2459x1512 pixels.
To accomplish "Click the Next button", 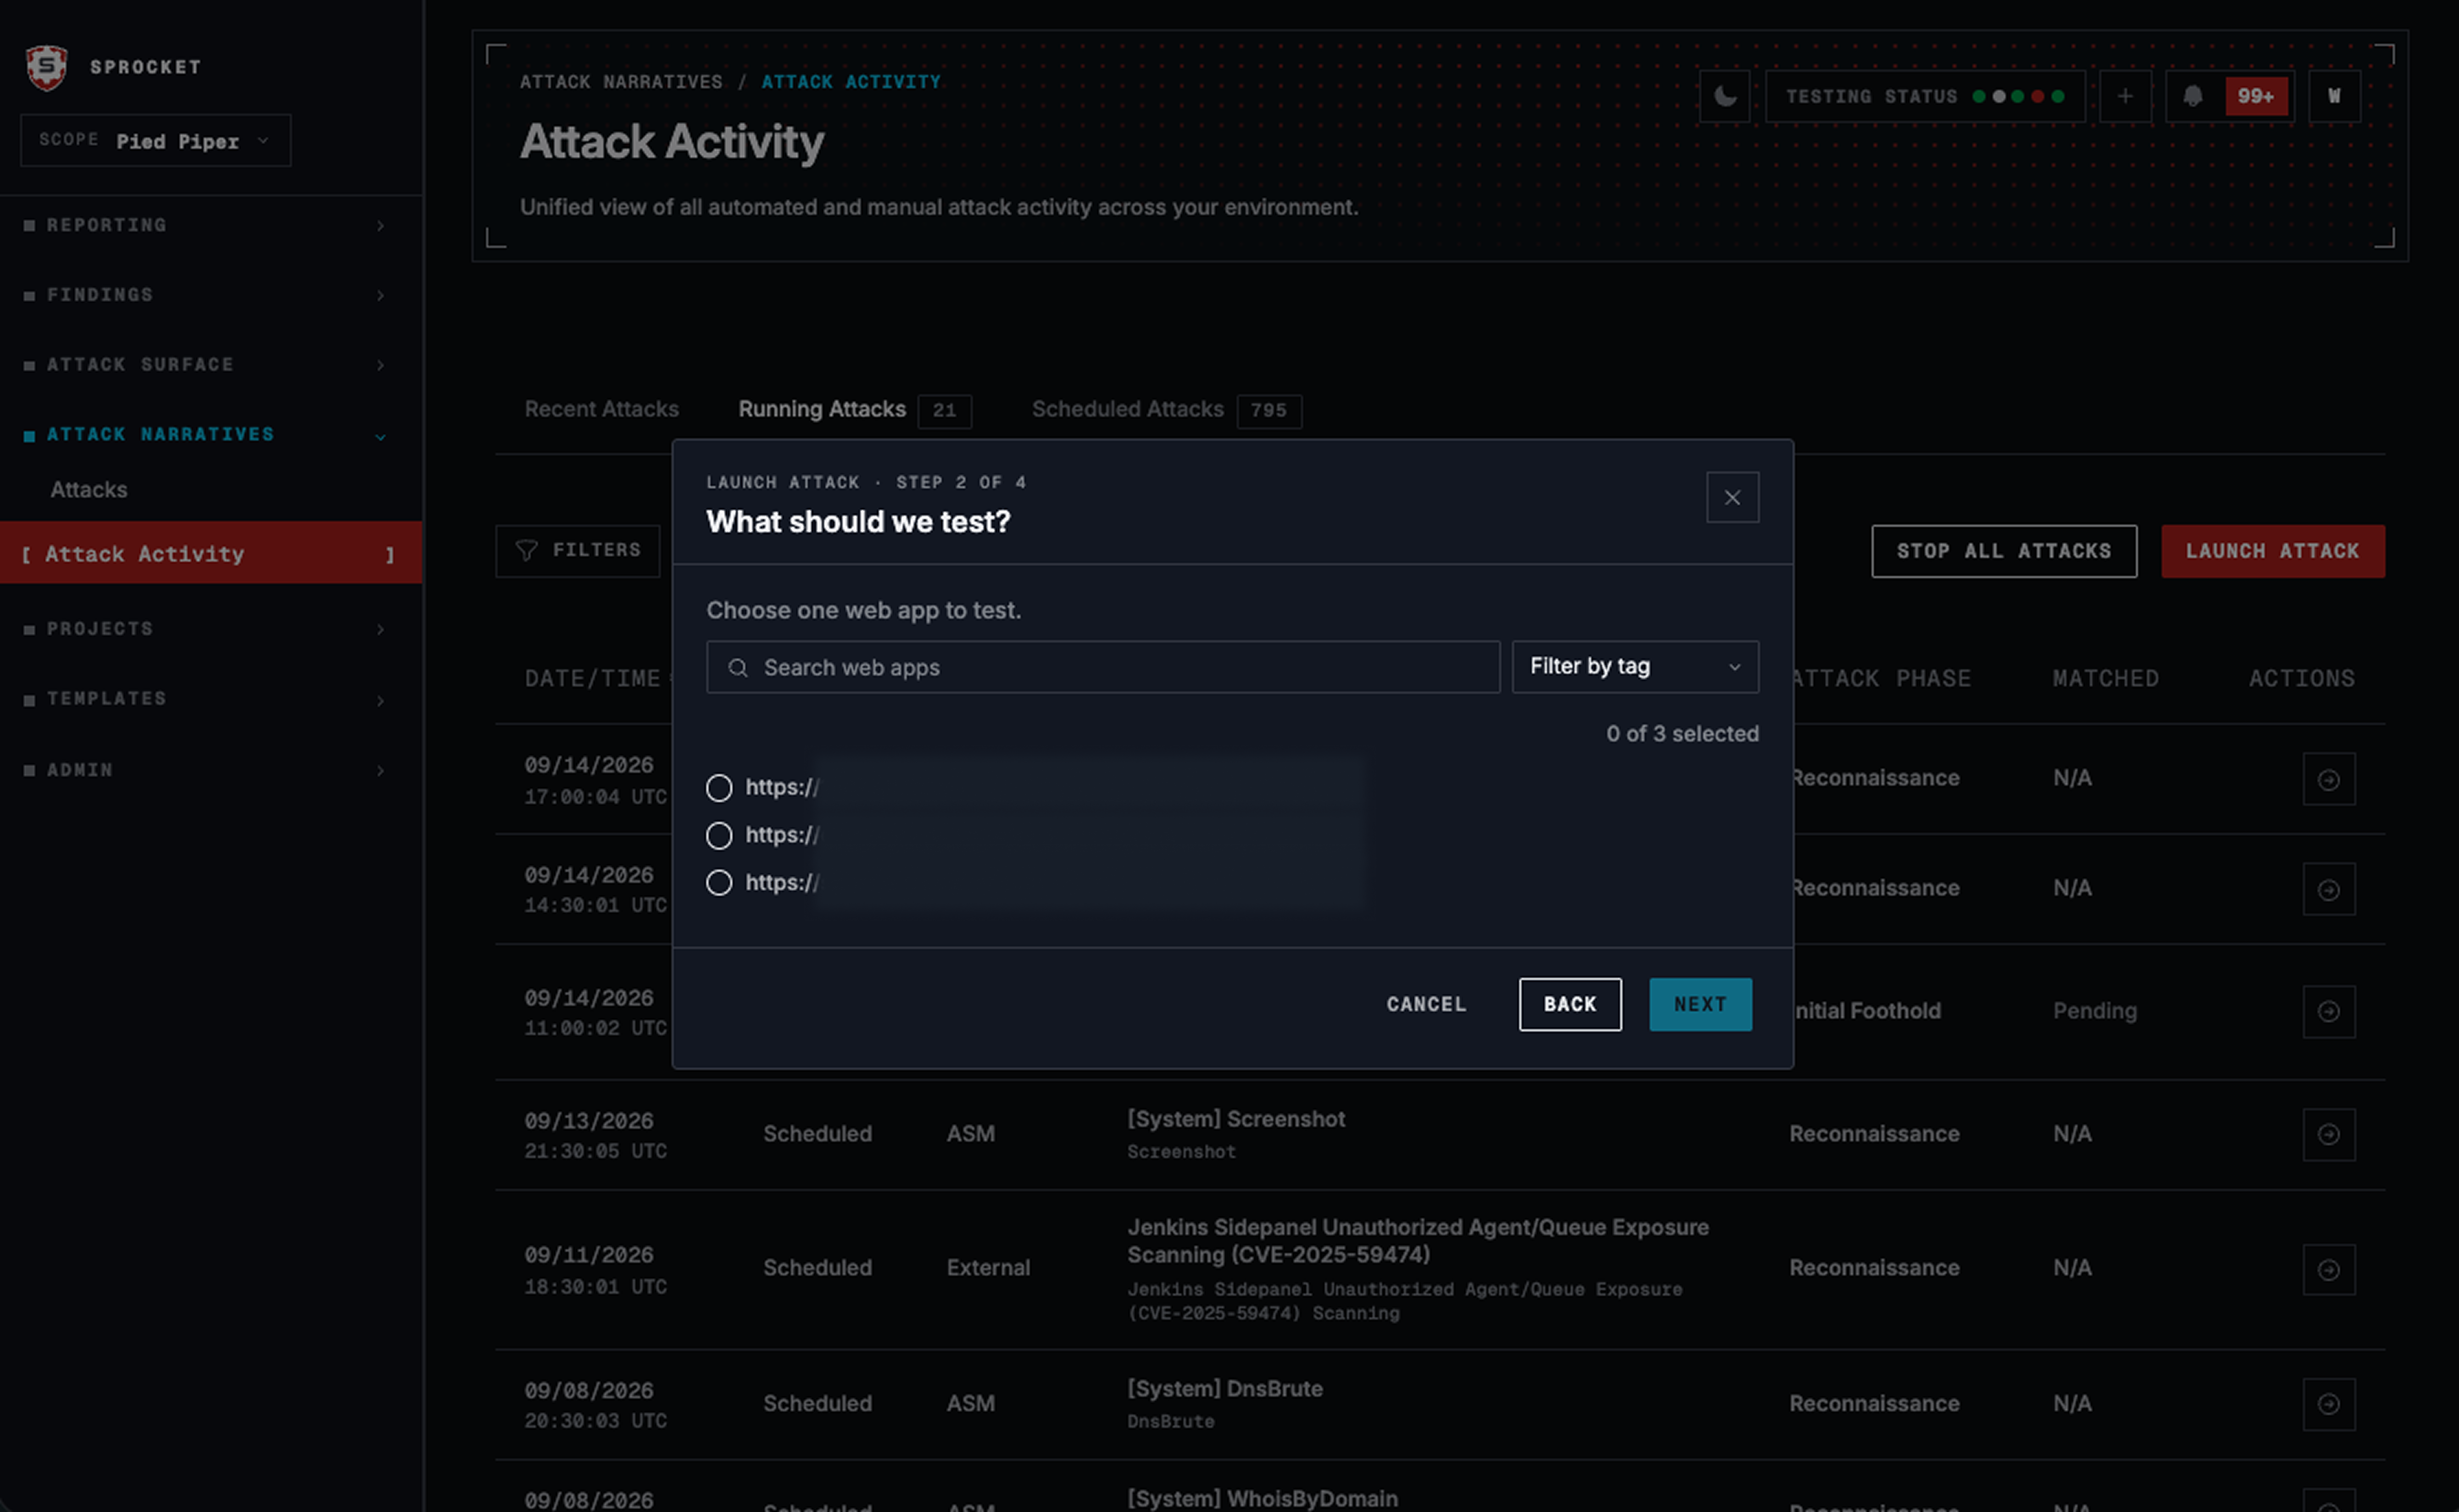I will pos(1700,1004).
